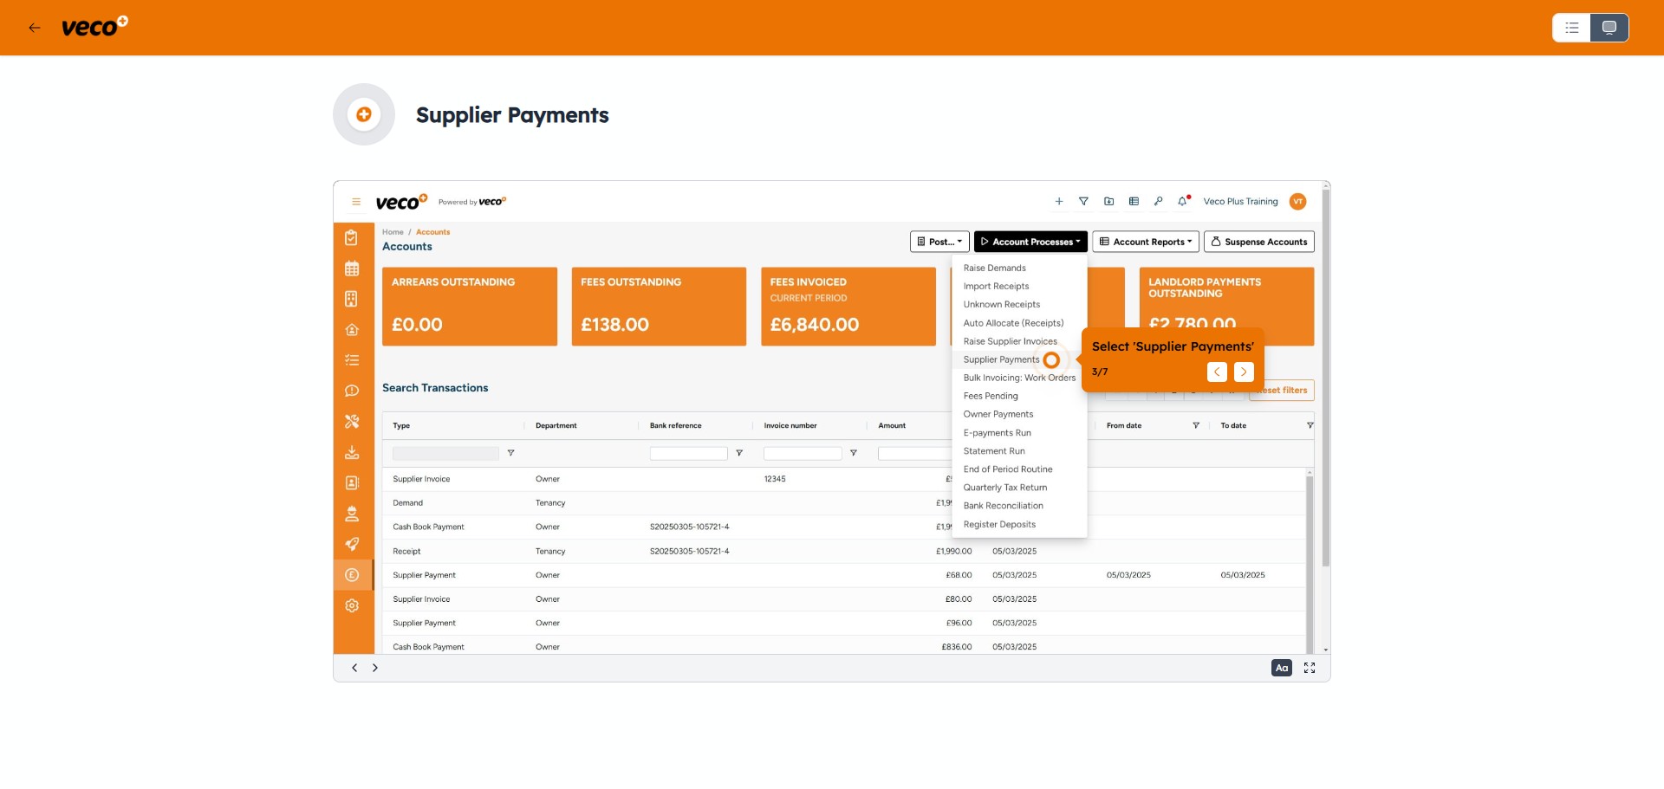Screen dimensions: 1664x789
Task: Open the settings gear in the sidebar
Action: pos(352,605)
